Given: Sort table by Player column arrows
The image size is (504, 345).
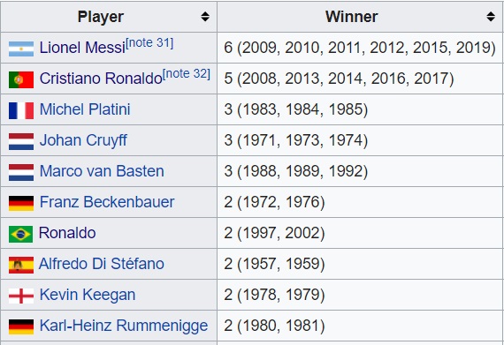Looking at the screenshot, I should [x=205, y=17].
